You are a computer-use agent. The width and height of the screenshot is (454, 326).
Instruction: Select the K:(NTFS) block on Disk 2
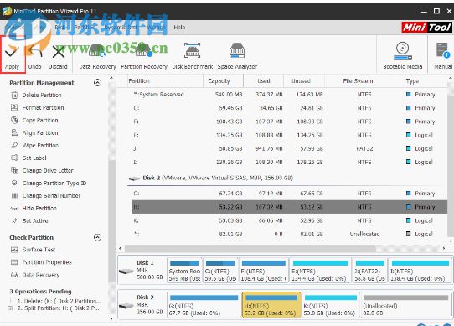click(x=331, y=305)
